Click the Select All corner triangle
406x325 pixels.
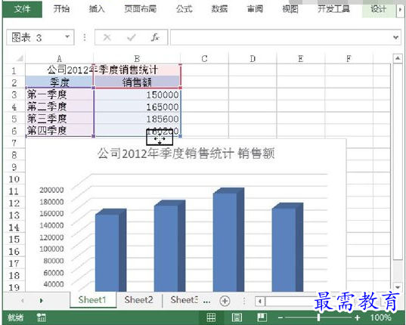tap(20, 58)
